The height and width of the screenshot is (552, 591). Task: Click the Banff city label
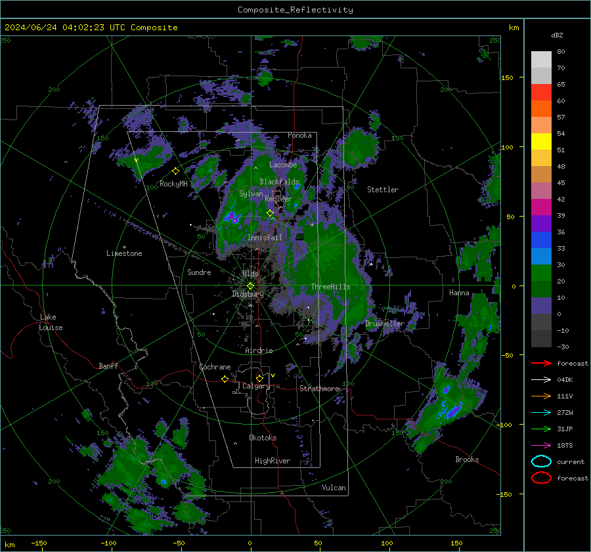point(108,366)
